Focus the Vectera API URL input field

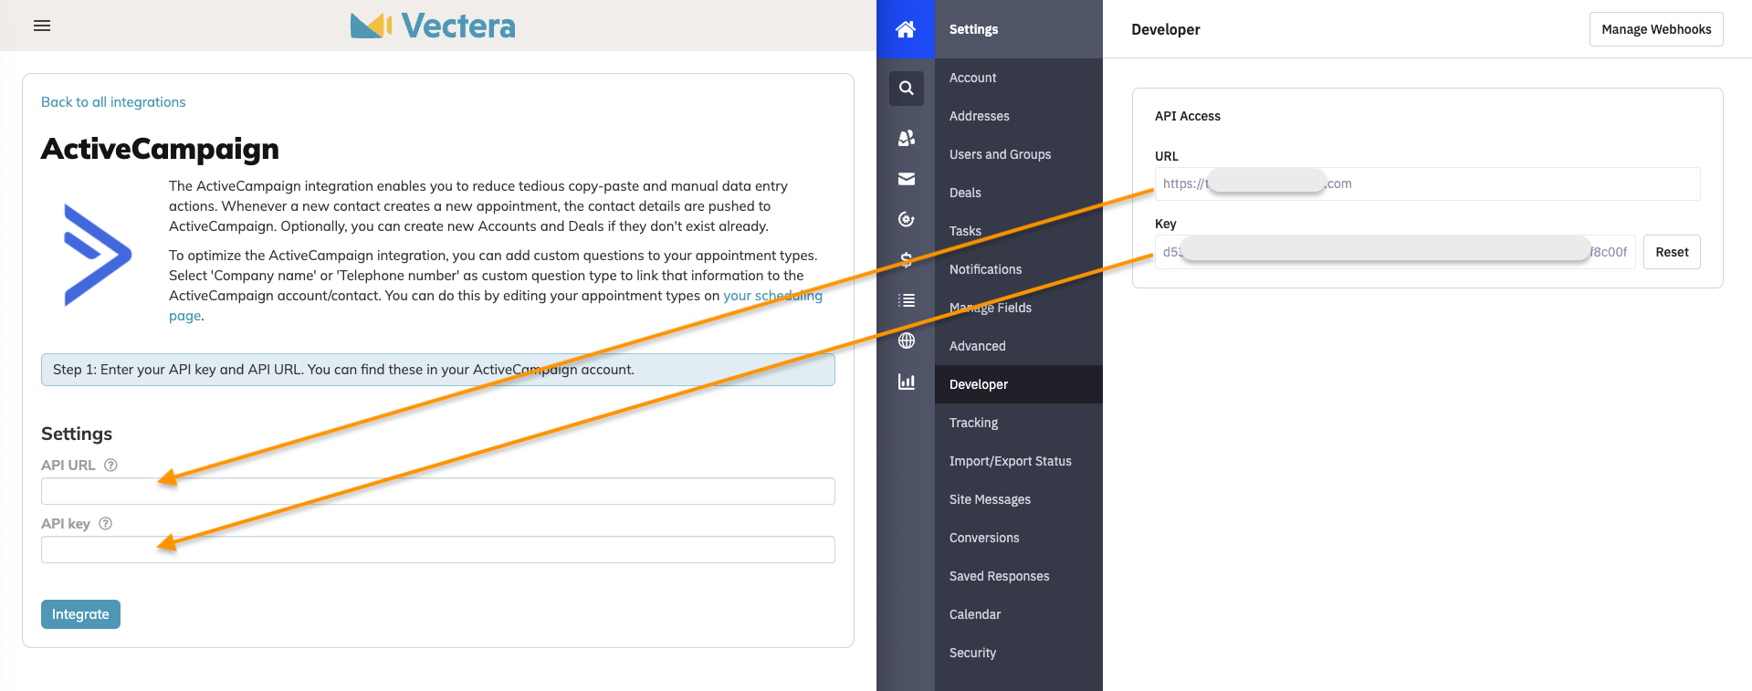(x=438, y=491)
